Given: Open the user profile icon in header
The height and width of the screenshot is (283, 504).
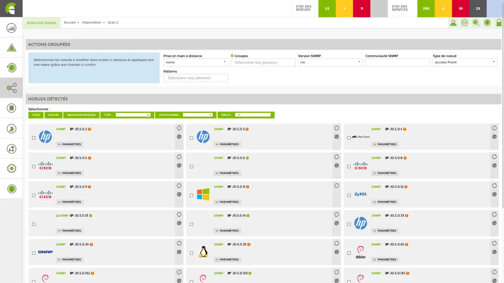Looking at the screenshot, I should coord(453,23).
